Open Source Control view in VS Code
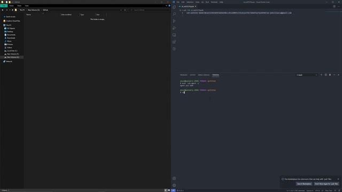Viewport: 342px width, 192px height. (174, 21)
